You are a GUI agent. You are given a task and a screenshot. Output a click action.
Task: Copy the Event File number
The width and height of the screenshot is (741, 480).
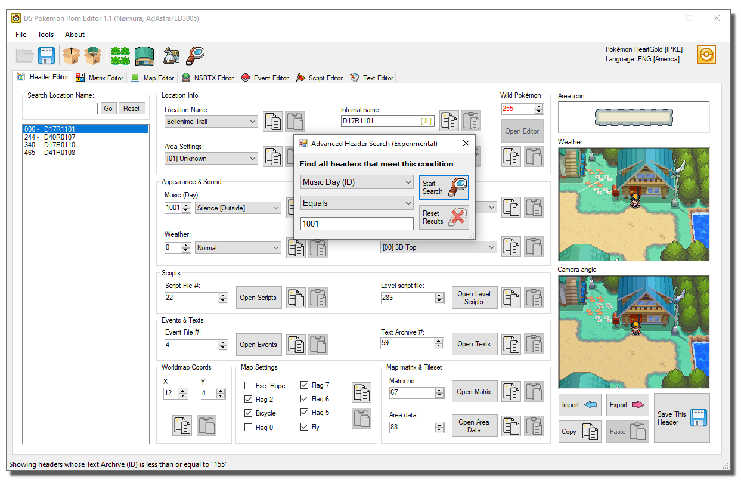pyautogui.click(x=296, y=344)
